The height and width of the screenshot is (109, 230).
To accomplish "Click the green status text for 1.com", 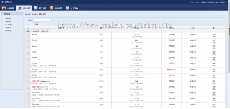I will [x=171, y=64].
